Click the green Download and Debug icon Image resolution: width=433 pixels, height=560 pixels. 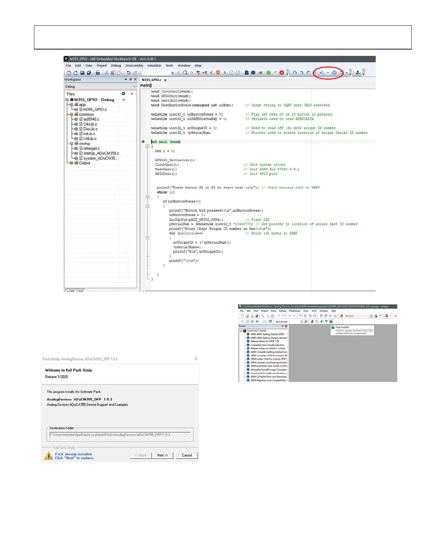pyautogui.click(x=269, y=73)
